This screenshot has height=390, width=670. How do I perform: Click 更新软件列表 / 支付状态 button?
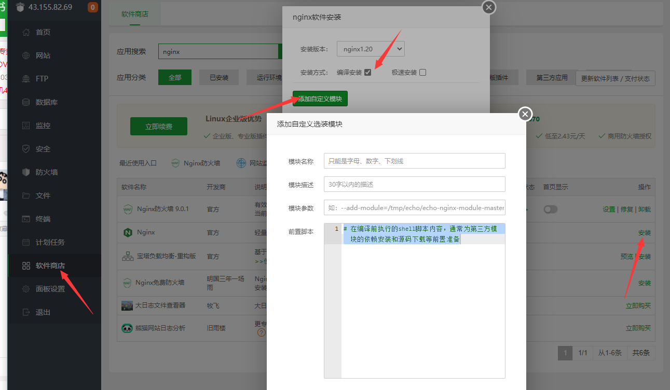coord(616,79)
